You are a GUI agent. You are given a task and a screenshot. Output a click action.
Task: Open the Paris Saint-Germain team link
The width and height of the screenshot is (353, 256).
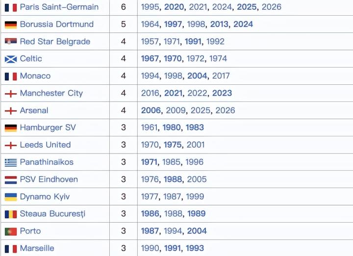tap(59, 7)
